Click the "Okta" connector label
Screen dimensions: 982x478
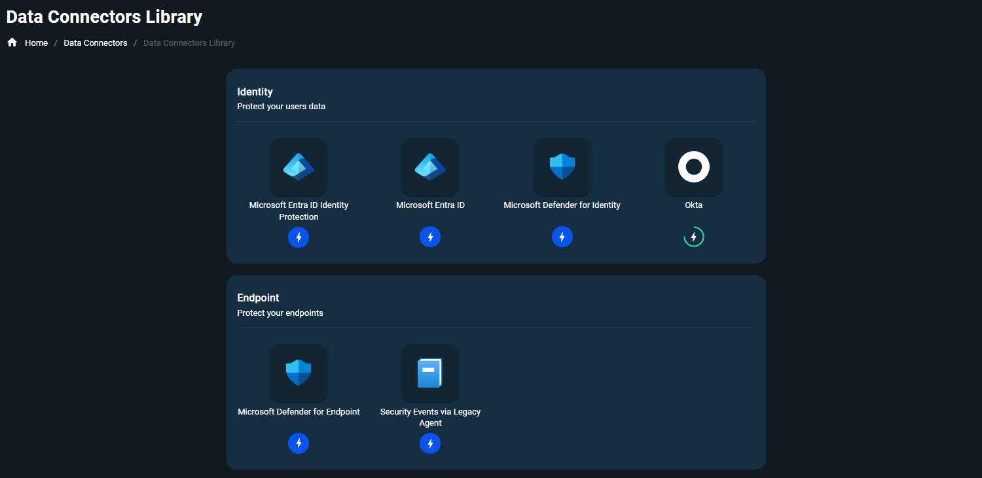click(694, 205)
